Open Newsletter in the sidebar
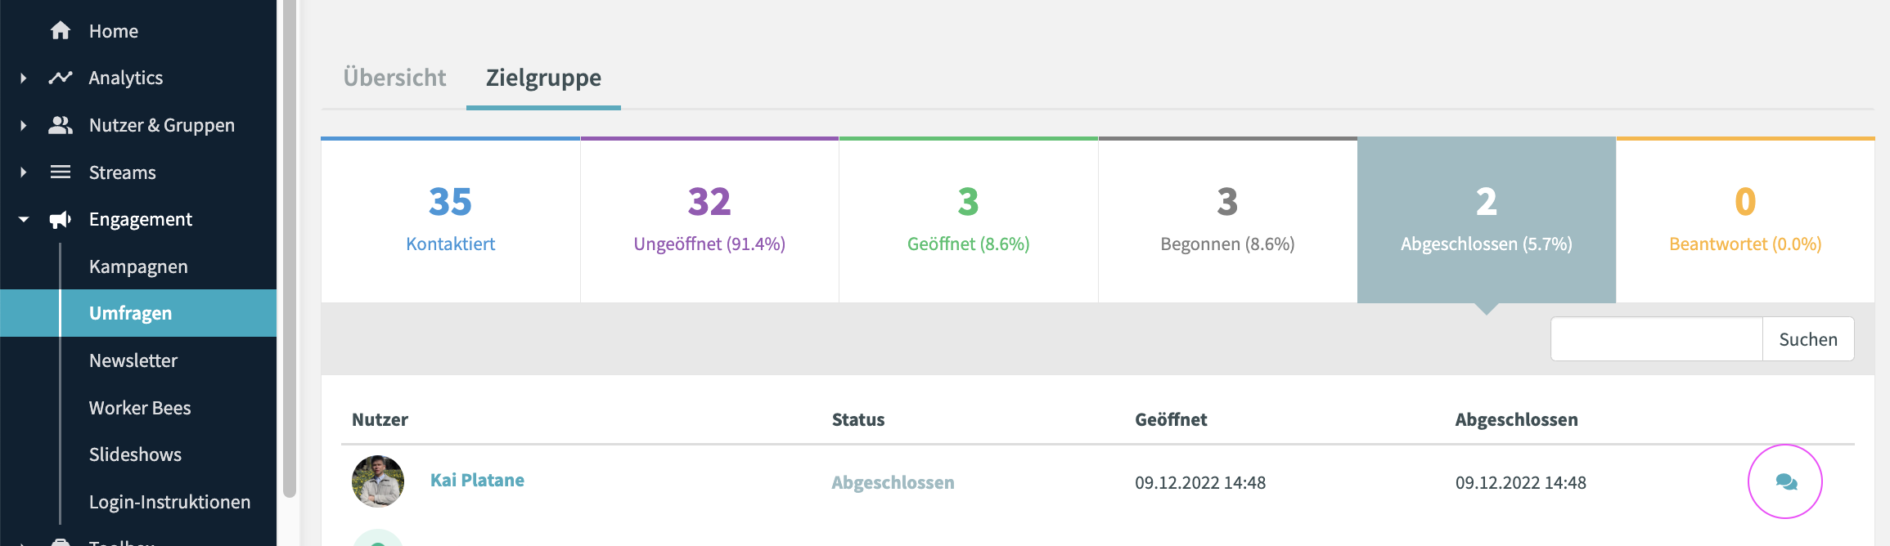Viewport: 1890px width, 546px height. (x=133, y=360)
